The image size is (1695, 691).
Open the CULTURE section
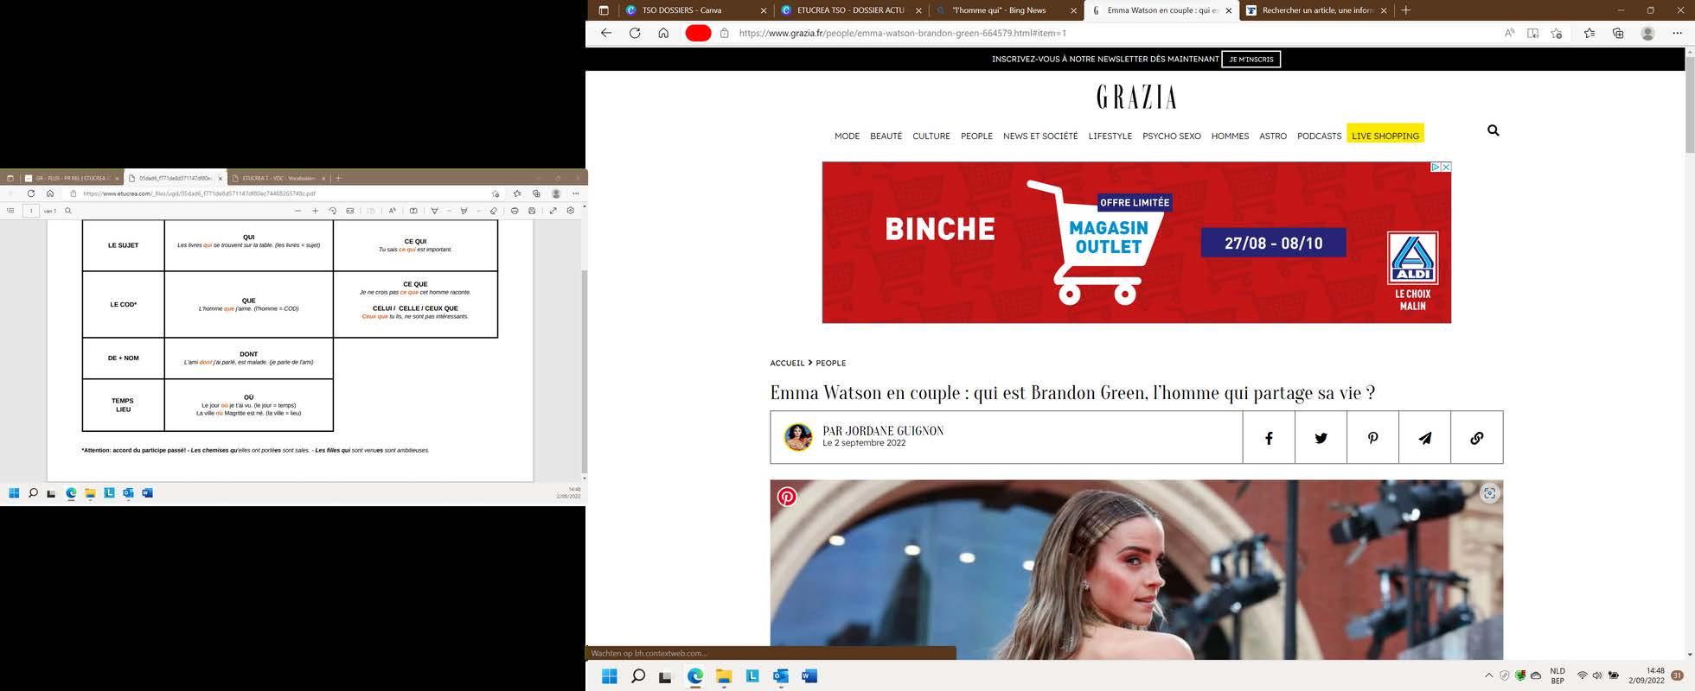coord(931,136)
